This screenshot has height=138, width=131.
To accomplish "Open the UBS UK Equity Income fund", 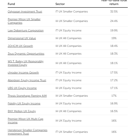I will point(22,88).
